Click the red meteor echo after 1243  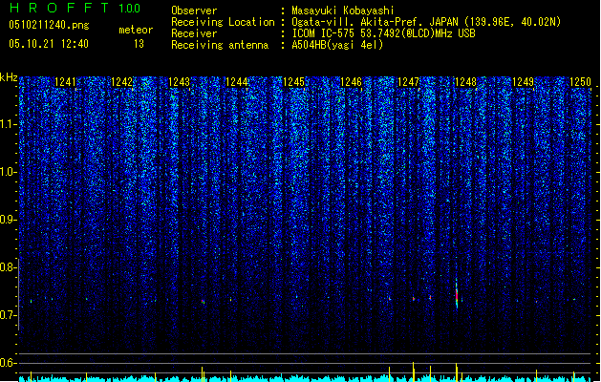coord(204,302)
